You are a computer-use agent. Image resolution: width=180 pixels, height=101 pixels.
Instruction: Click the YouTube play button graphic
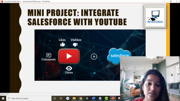click(x=69, y=56)
